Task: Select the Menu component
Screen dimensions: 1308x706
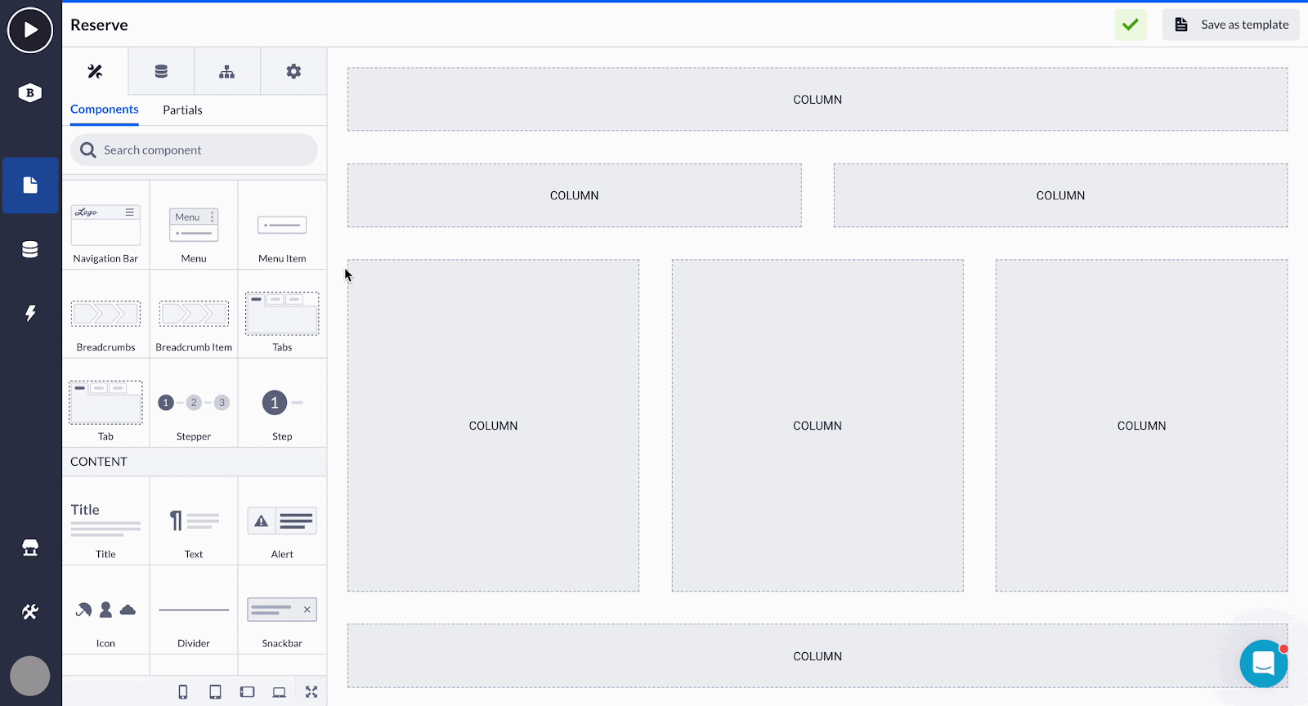Action: 194,226
